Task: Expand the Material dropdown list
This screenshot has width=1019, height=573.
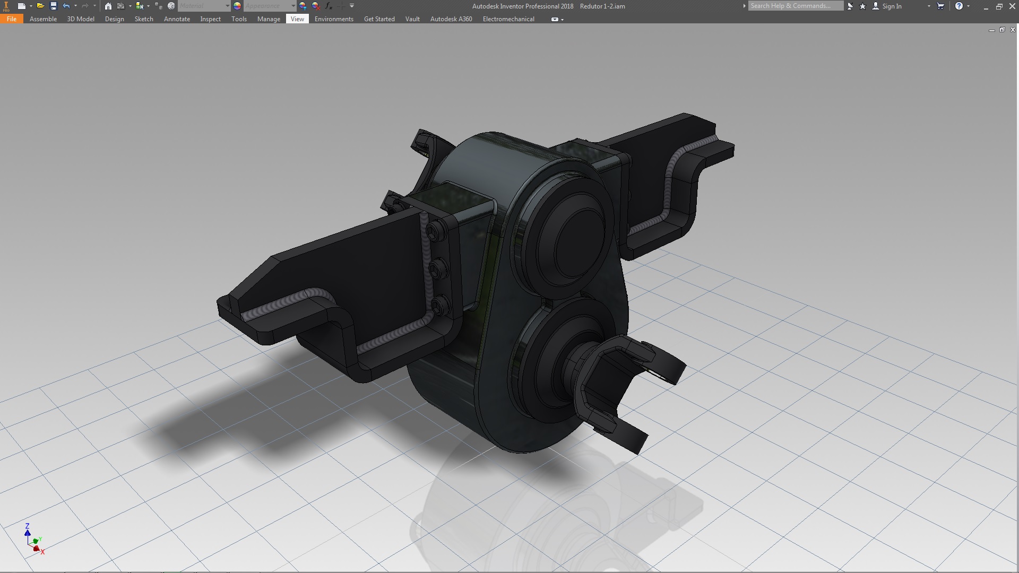Action: point(227,6)
